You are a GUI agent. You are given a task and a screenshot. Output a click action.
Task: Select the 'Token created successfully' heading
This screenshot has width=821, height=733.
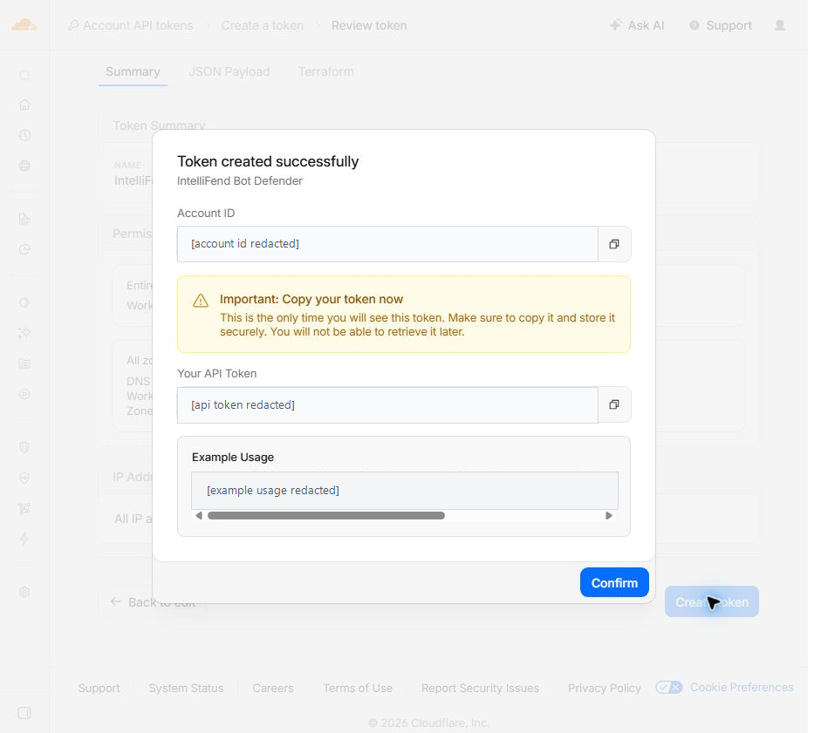[268, 161]
